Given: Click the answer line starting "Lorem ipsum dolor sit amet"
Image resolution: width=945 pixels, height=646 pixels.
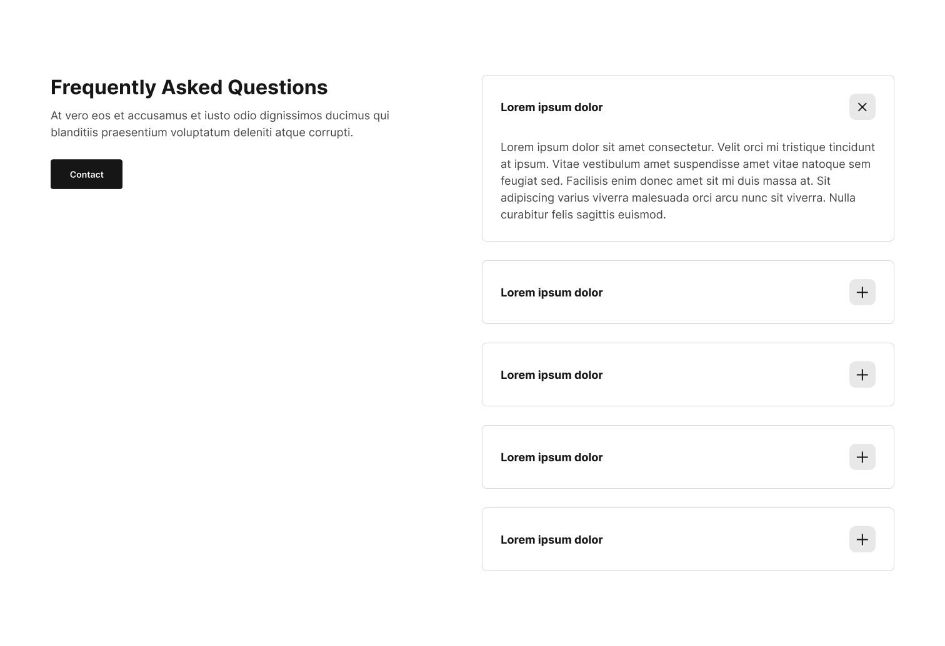Looking at the screenshot, I should click(687, 147).
